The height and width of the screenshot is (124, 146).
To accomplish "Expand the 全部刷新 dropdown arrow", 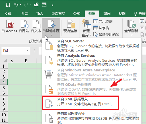I will 132,35.
